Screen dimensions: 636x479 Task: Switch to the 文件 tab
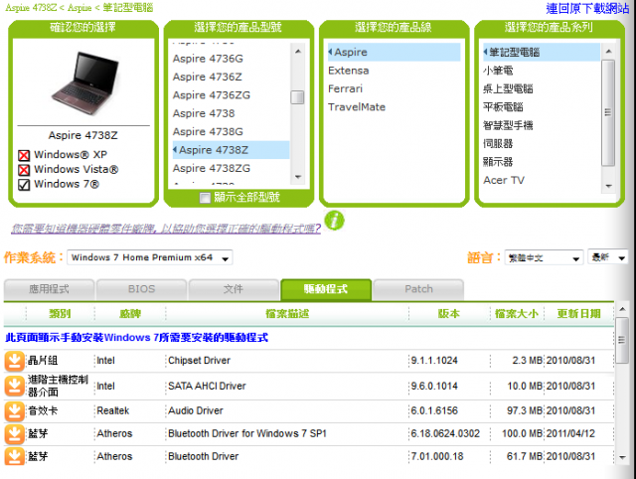[234, 289]
